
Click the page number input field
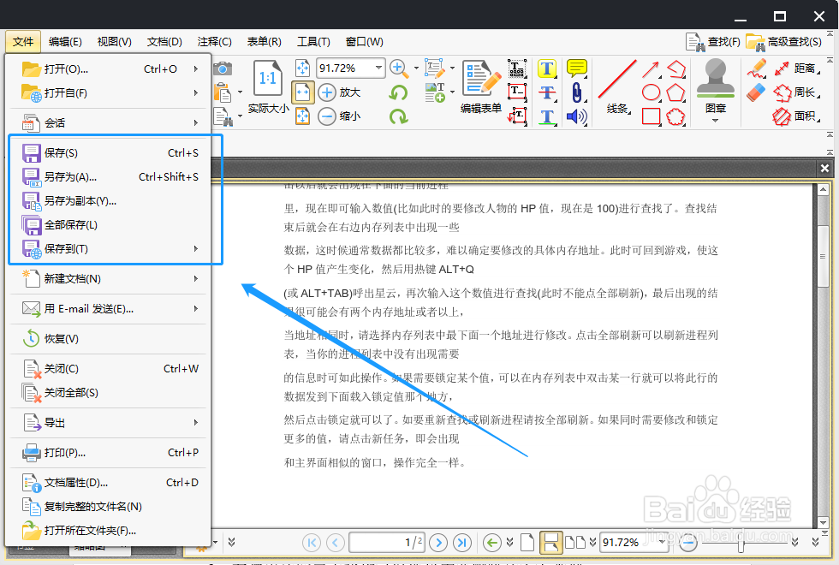387,543
